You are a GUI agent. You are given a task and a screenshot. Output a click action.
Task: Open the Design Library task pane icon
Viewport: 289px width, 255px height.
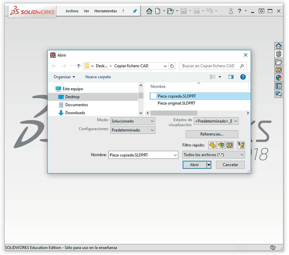278,54
